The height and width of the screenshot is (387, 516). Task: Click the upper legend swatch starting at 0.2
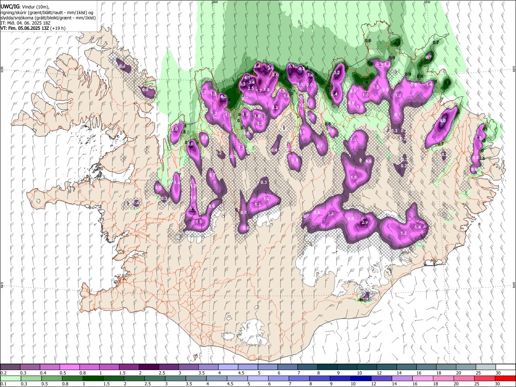pos(10,367)
